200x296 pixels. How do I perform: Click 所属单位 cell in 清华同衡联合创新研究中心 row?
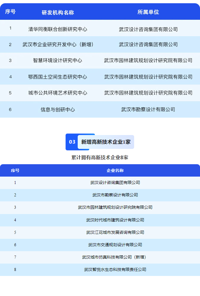point(148,29)
